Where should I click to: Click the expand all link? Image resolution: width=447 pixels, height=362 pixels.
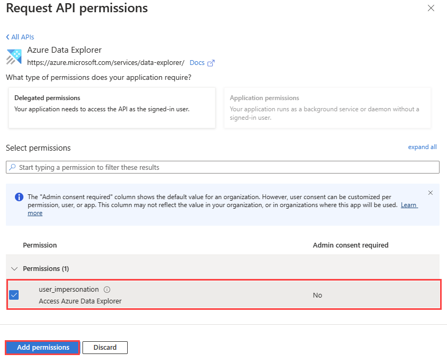422,147
